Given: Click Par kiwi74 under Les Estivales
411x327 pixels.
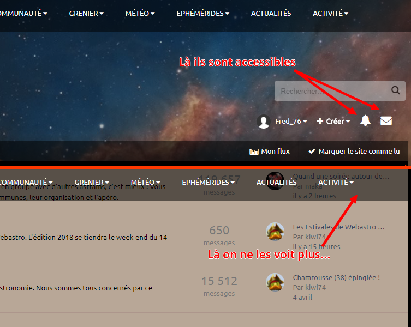Looking at the screenshot, I should (309, 237).
